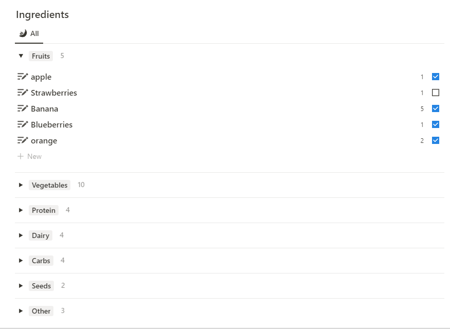Untick the orange row checkbox
Screen dimensions: 450x329
436,141
